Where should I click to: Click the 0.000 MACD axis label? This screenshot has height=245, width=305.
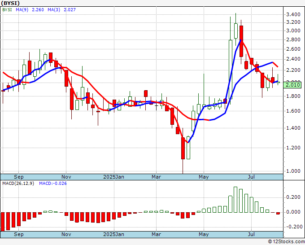tap(293, 212)
